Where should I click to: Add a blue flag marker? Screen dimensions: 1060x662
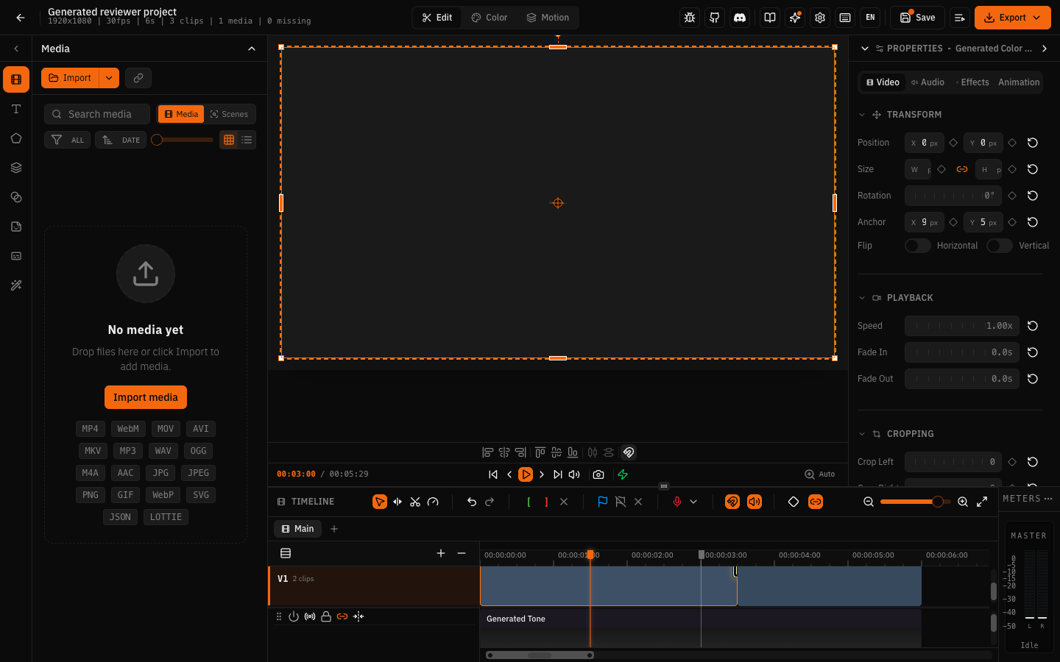(x=603, y=502)
